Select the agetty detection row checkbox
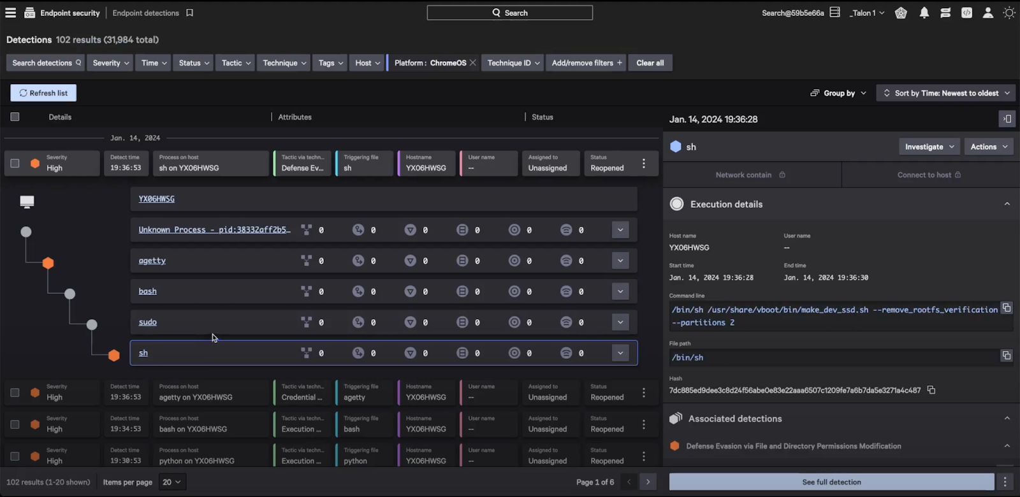The image size is (1020, 497). (15, 393)
